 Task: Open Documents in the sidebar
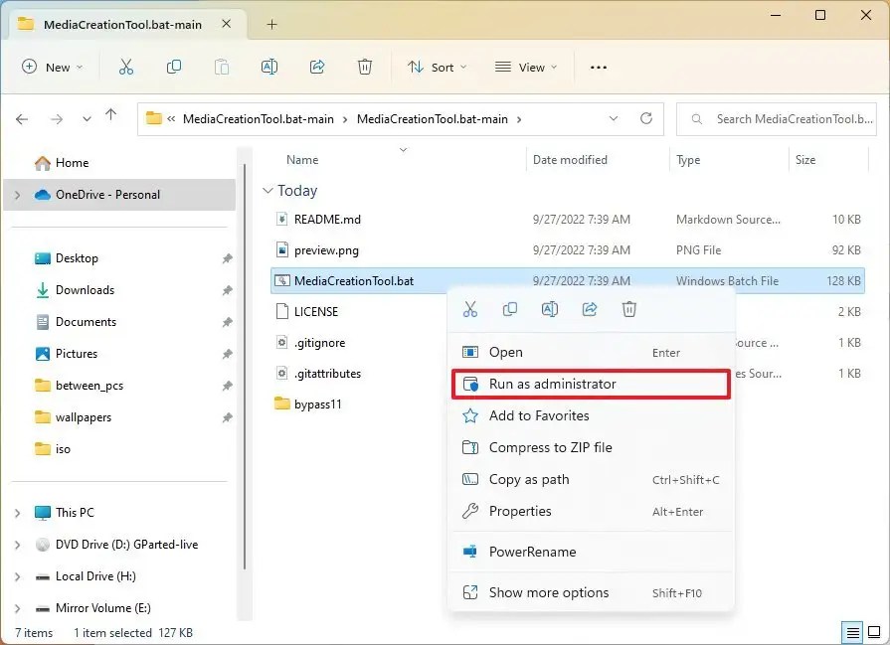86,322
